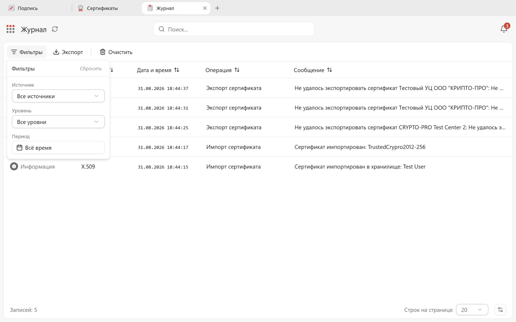Click the Дата и время column header
Screen dimensions: 516x322
point(154,70)
